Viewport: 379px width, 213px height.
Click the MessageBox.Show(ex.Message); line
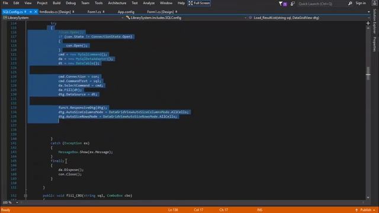tap(85, 152)
